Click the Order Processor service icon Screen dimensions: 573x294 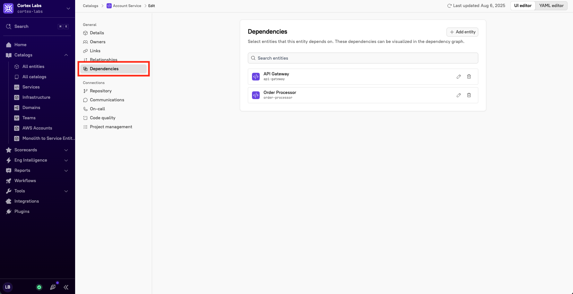point(256,95)
